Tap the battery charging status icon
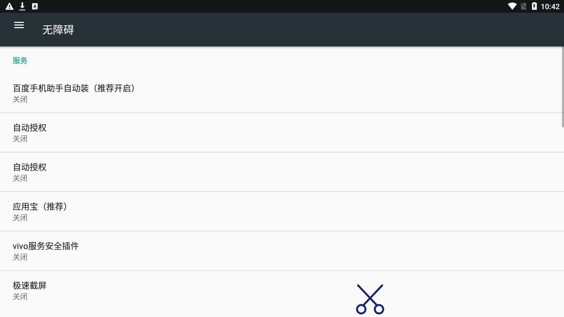 coord(534,6)
